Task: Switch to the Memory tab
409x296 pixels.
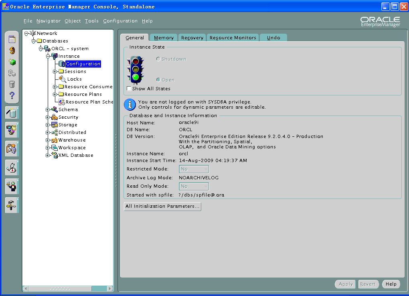Action: [164, 38]
